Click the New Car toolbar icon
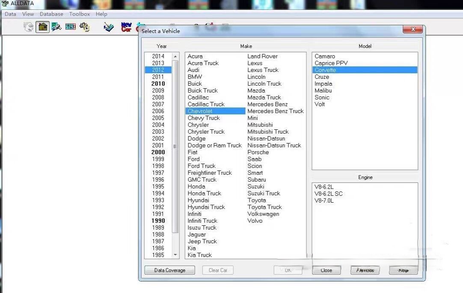 click(126, 27)
